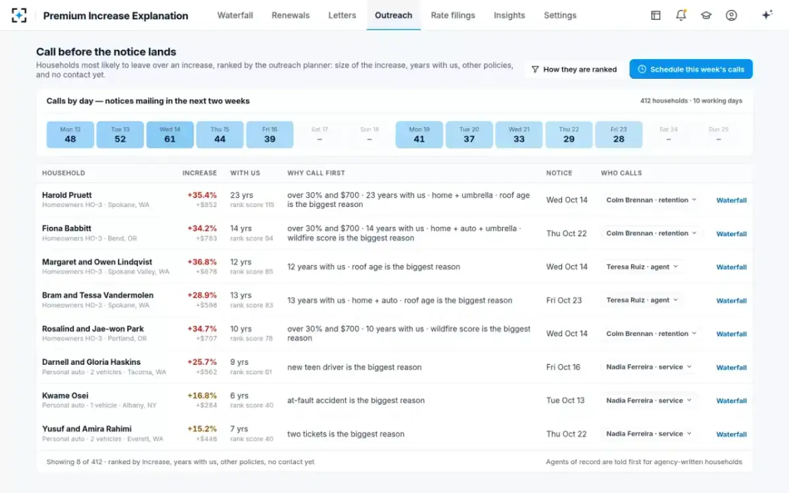The height and width of the screenshot is (493, 789).
Task: Select the Fri 16 day tile
Action: [270, 135]
